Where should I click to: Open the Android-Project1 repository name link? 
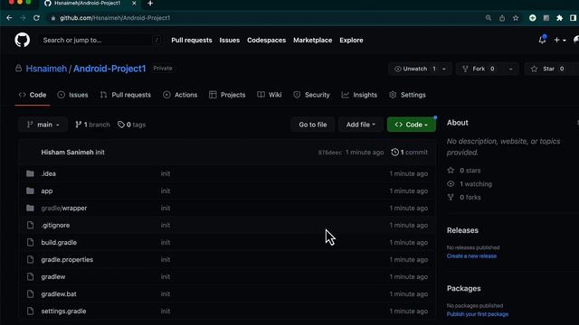point(109,69)
